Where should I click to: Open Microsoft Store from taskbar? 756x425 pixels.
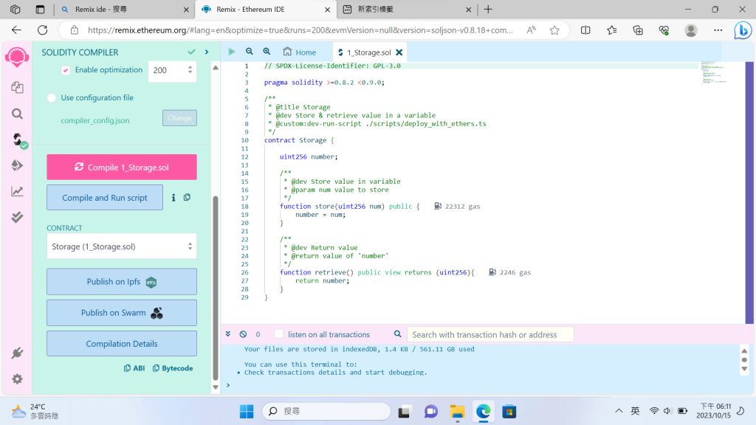(509, 412)
